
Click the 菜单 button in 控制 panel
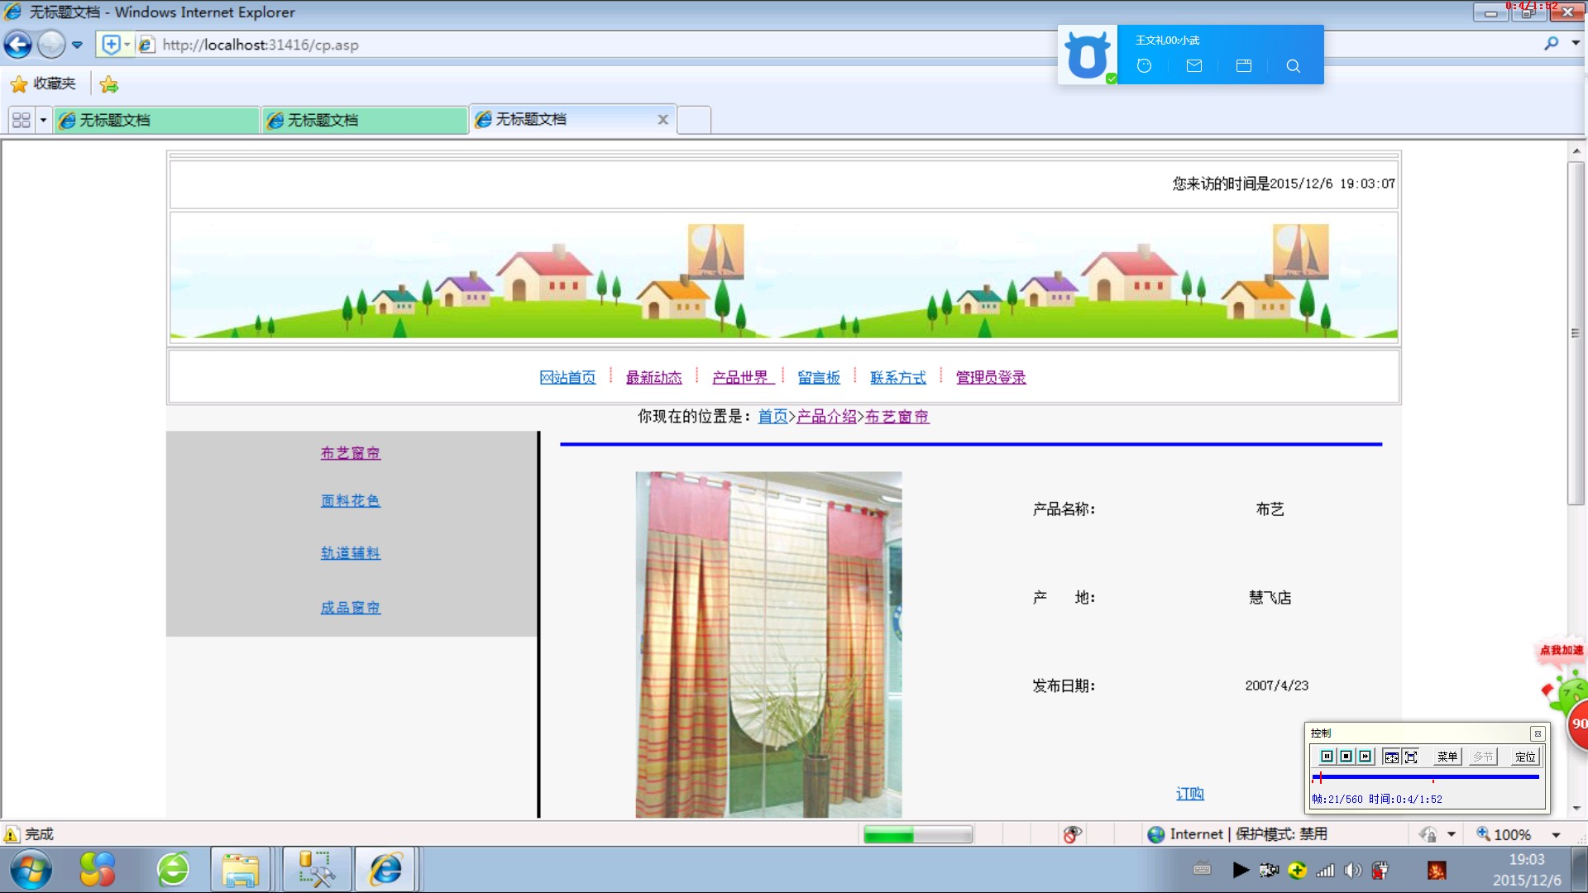pos(1447,757)
